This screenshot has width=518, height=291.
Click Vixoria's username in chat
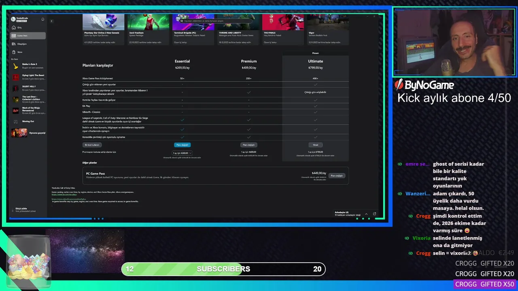421,238
